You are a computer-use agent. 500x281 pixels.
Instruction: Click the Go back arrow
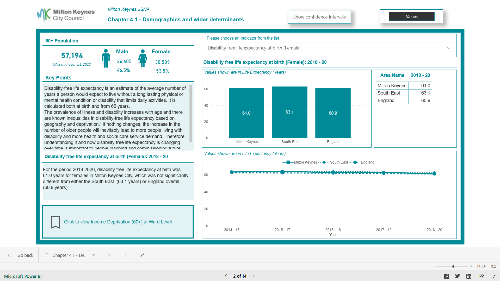point(10,255)
